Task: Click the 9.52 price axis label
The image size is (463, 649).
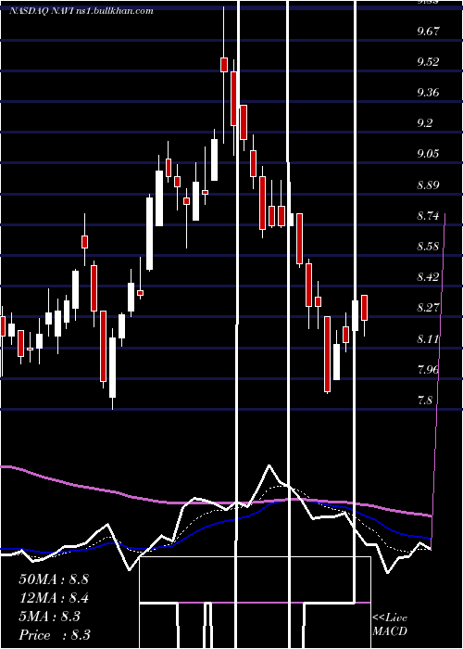Action: coord(428,62)
